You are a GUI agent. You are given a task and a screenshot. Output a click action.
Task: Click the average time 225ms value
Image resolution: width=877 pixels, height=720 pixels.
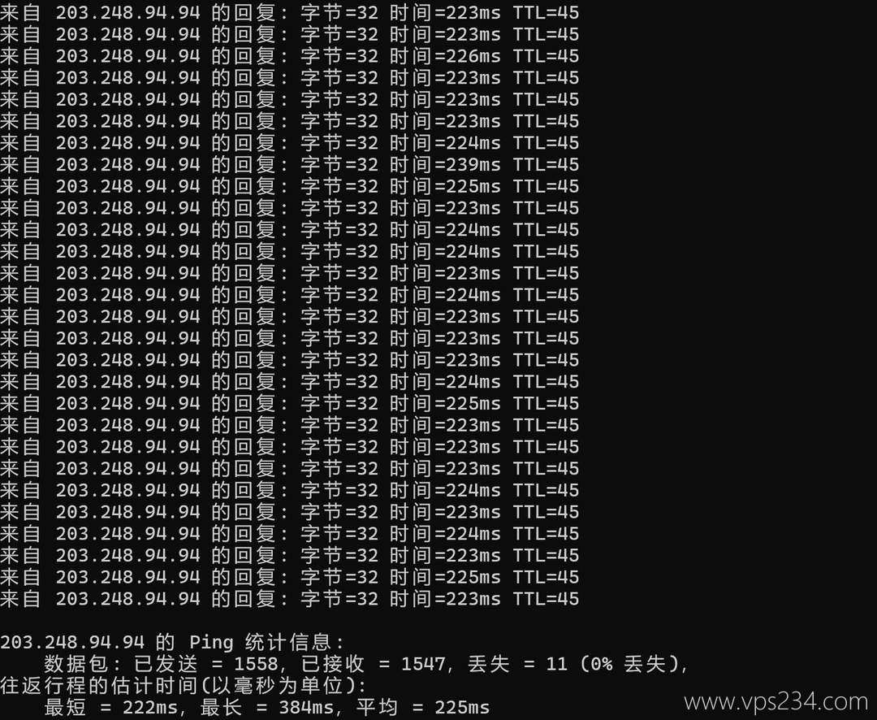point(462,708)
